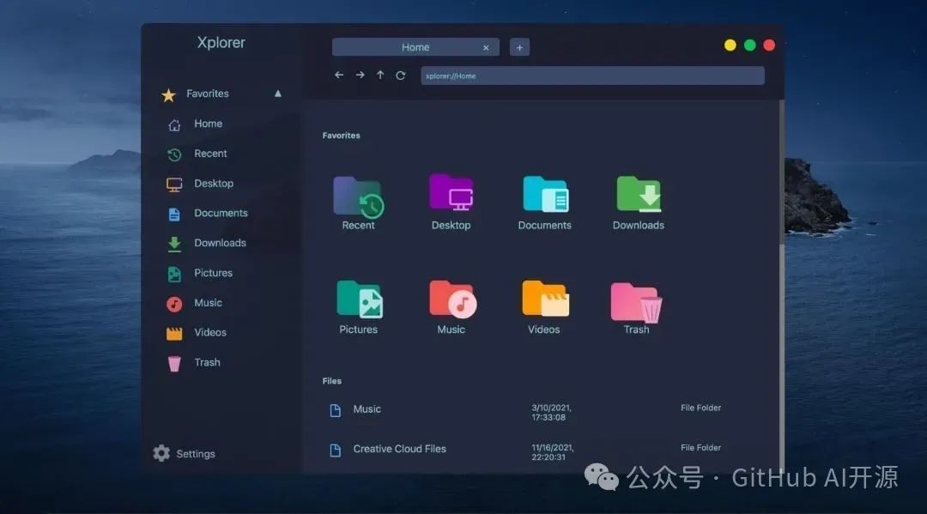The height and width of the screenshot is (514, 927).
Task: Open Settings at the sidebar bottom
Action: click(x=184, y=454)
